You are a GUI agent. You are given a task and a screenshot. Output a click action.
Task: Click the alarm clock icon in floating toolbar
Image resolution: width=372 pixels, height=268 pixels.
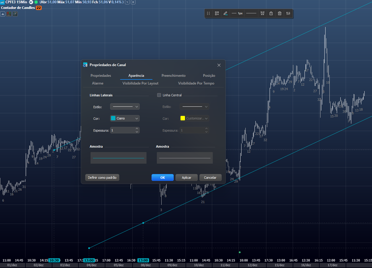tap(262, 13)
